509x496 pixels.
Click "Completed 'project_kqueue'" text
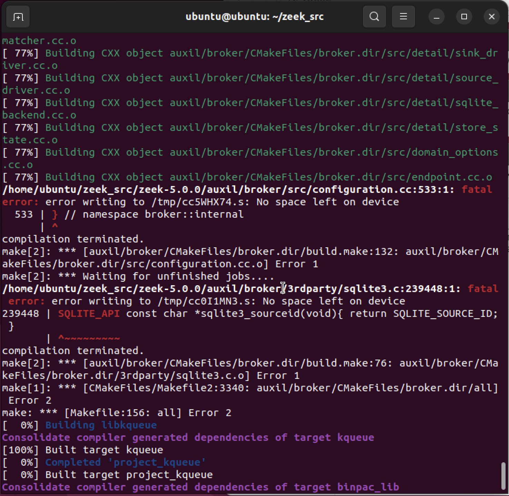coord(126,462)
